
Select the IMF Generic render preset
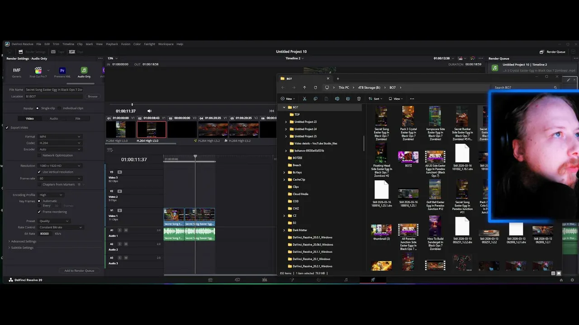click(x=17, y=72)
